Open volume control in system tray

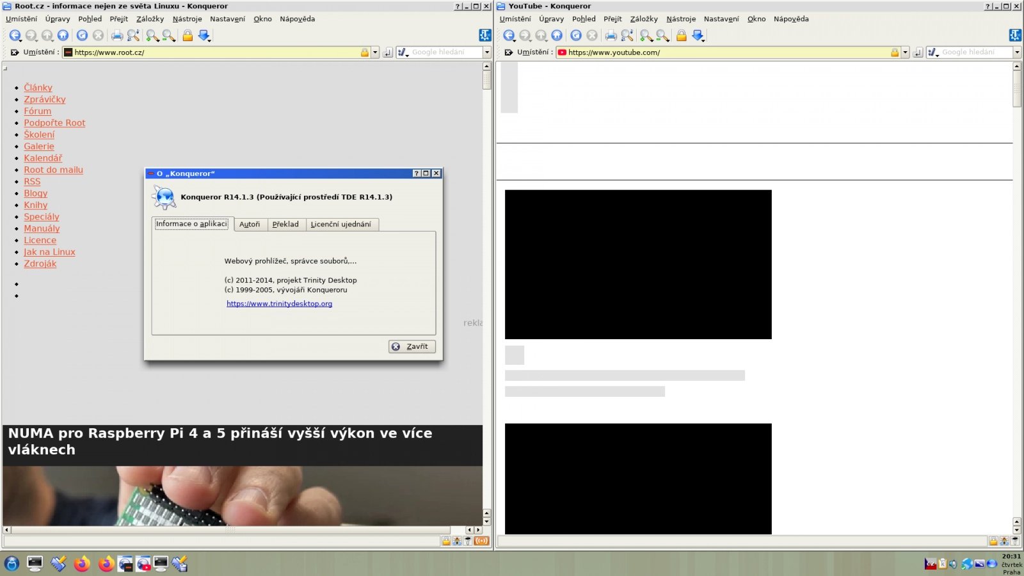pyautogui.click(x=954, y=564)
